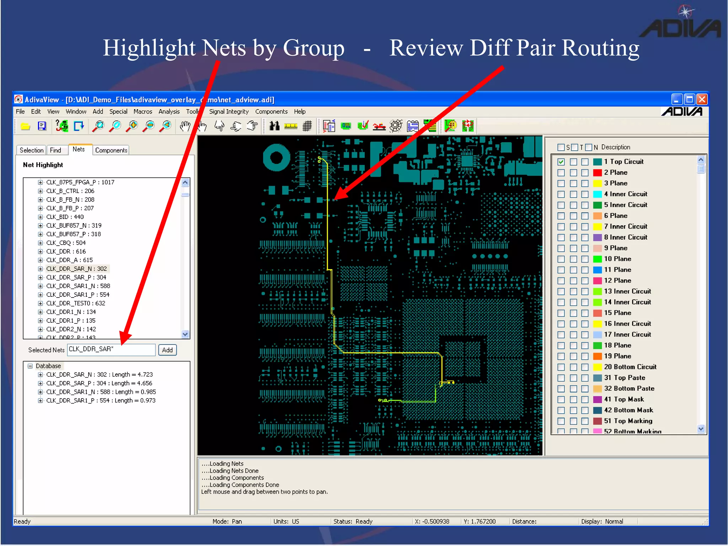Switch to the Components tab
The image size is (728, 546).
click(x=111, y=150)
